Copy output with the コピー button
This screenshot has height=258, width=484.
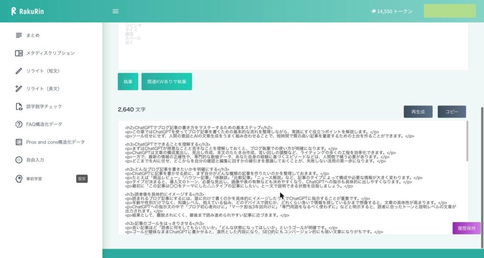pos(451,112)
